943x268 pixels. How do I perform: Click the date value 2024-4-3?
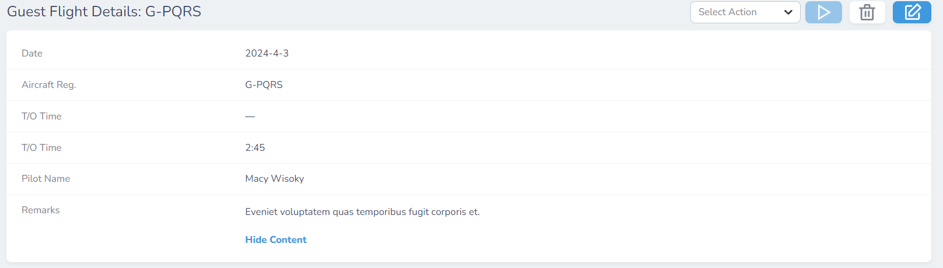tap(267, 53)
